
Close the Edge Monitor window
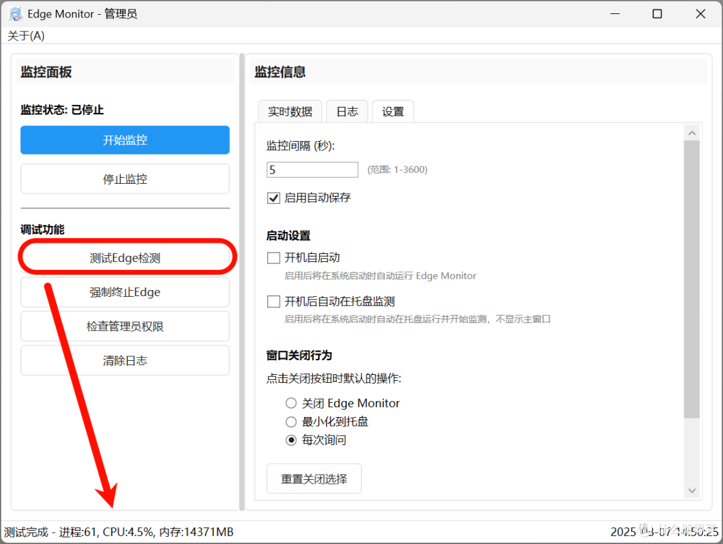click(700, 14)
